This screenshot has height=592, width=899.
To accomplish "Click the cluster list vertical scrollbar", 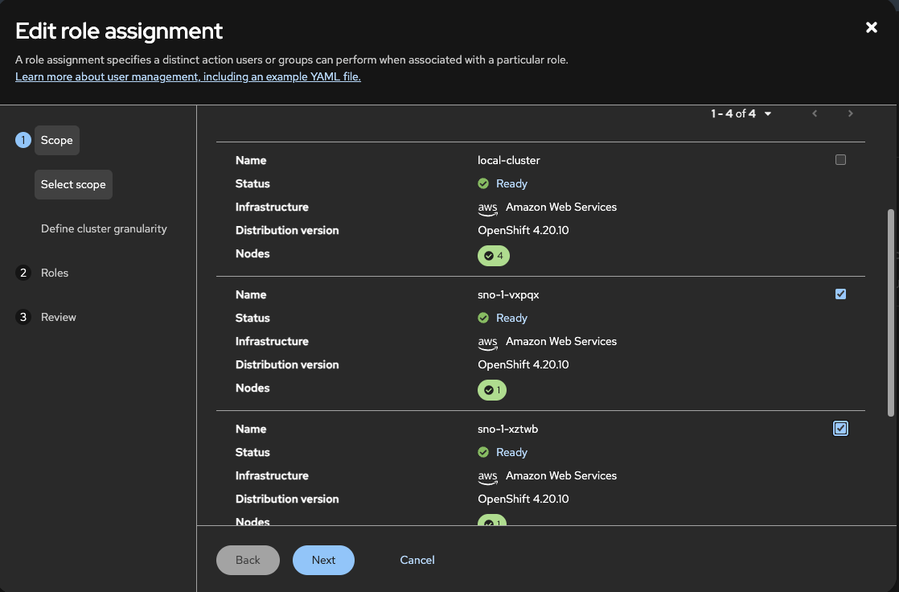I will click(x=890, y=314).
